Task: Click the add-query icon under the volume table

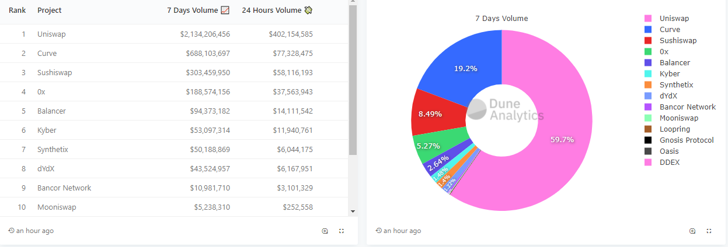Action: pyautogui.click(x=325, y=231)
